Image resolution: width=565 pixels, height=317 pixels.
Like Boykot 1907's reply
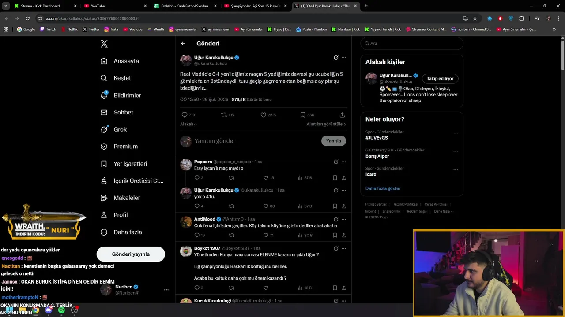coord(266,288)
